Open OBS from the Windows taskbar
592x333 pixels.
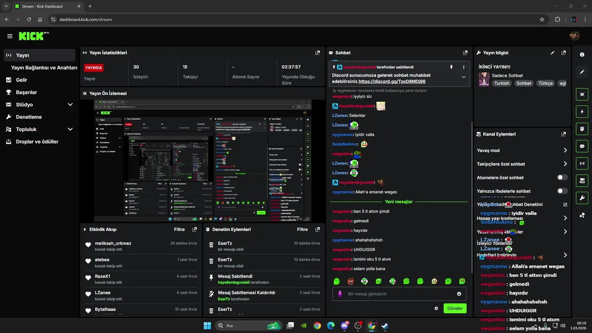pos(358,326)
